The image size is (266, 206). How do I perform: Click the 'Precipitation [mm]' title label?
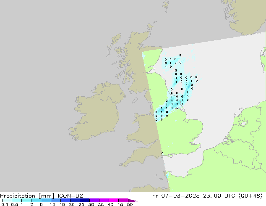coord(27,196)
